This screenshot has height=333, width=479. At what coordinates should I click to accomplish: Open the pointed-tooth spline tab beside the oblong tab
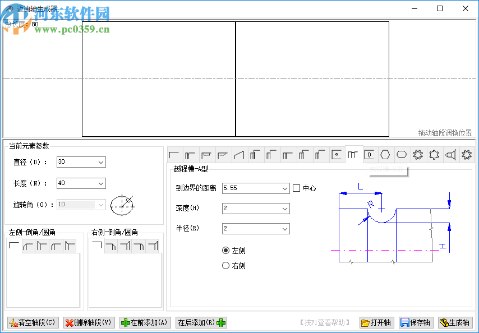pos(418,155)
